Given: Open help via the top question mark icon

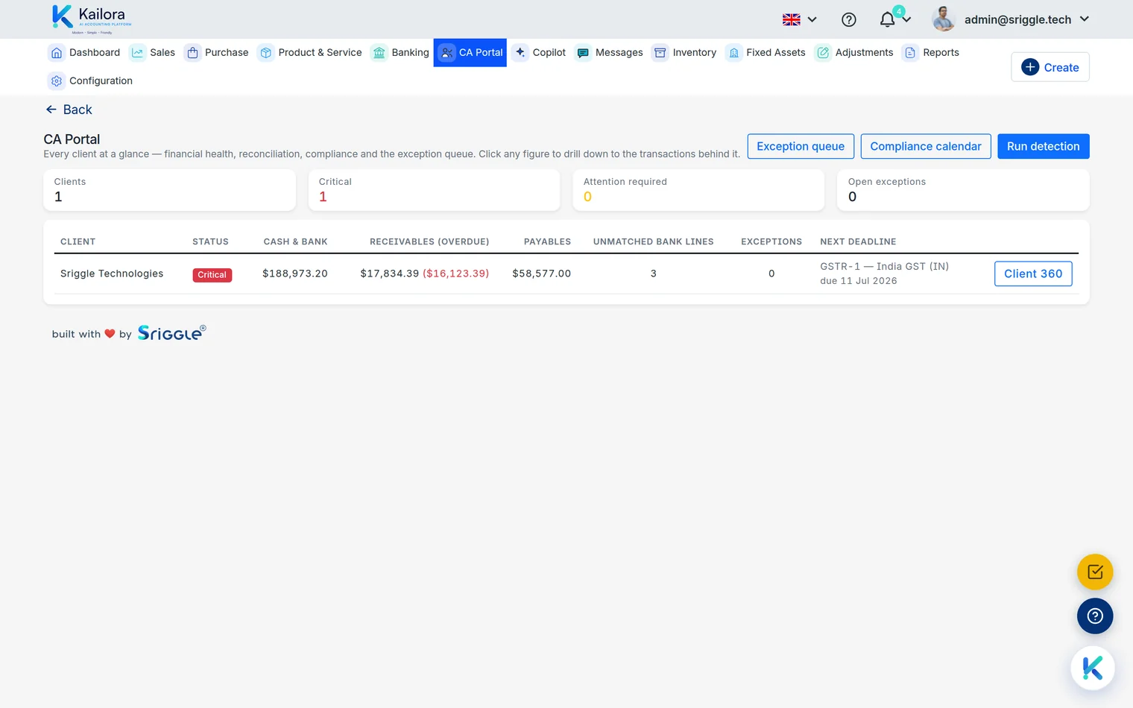Looking at the screenshot, I should point(849,20).
